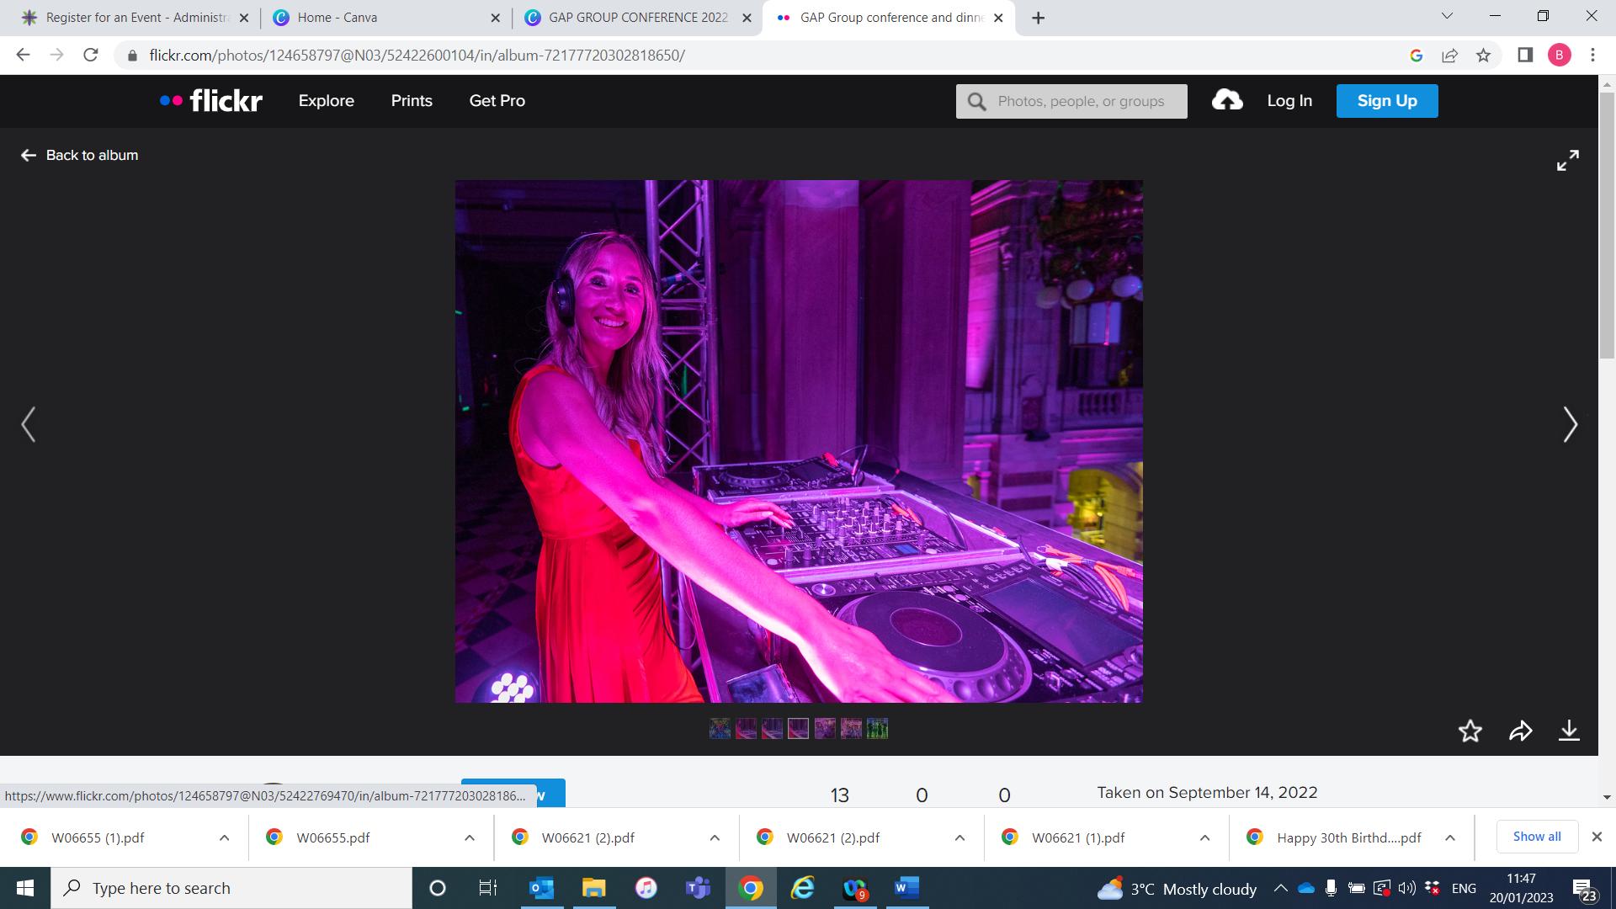
Task: Open Microsoft Word from the taskbar
Action: (x=906, y=888)
